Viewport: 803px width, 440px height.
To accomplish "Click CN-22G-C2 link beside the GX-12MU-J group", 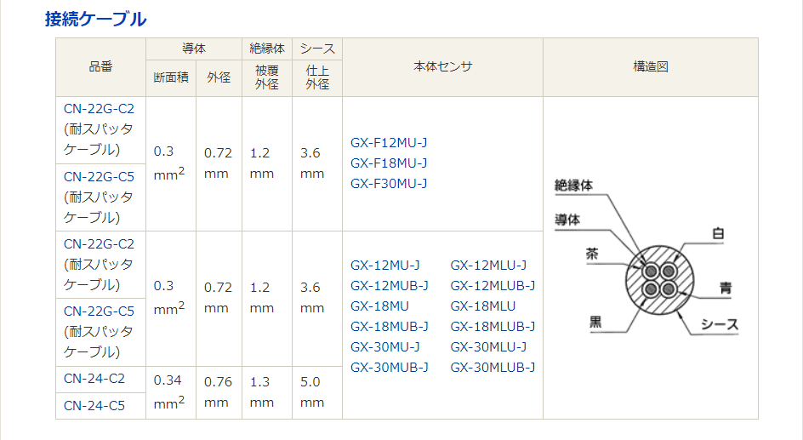I will coord(99,243).
